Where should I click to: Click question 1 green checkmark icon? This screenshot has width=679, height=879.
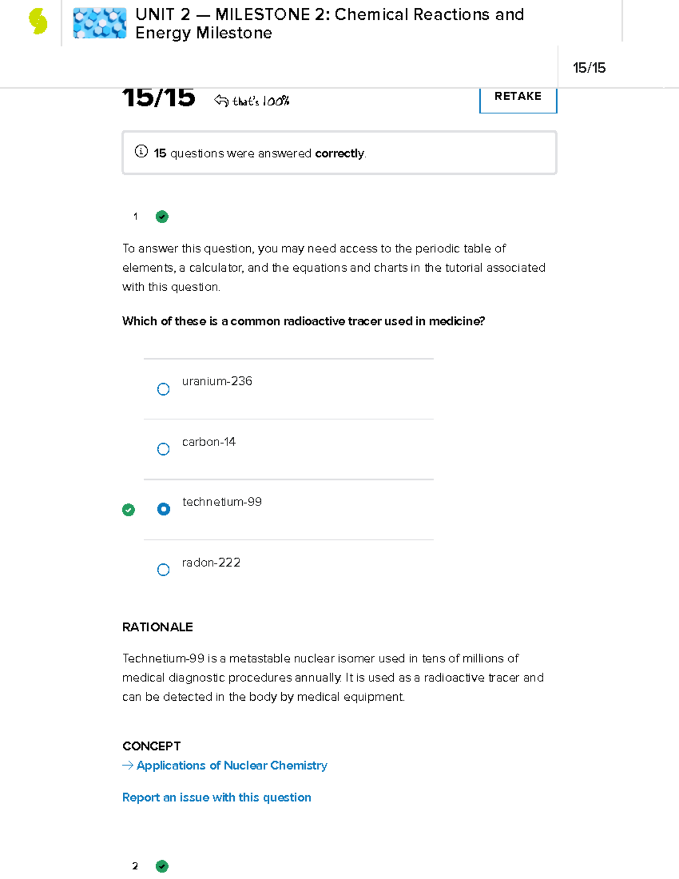162,217
